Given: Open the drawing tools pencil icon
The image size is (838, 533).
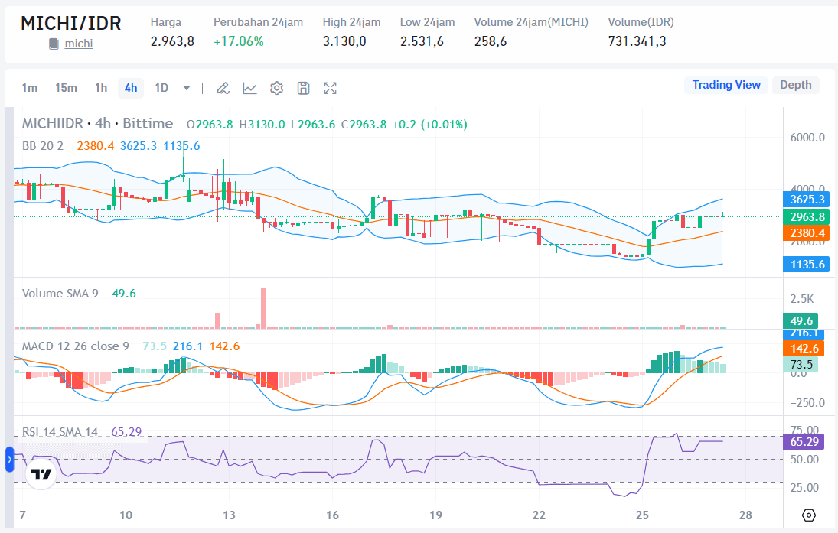Looking at the screenshot, I should click(x=223, y=88).
